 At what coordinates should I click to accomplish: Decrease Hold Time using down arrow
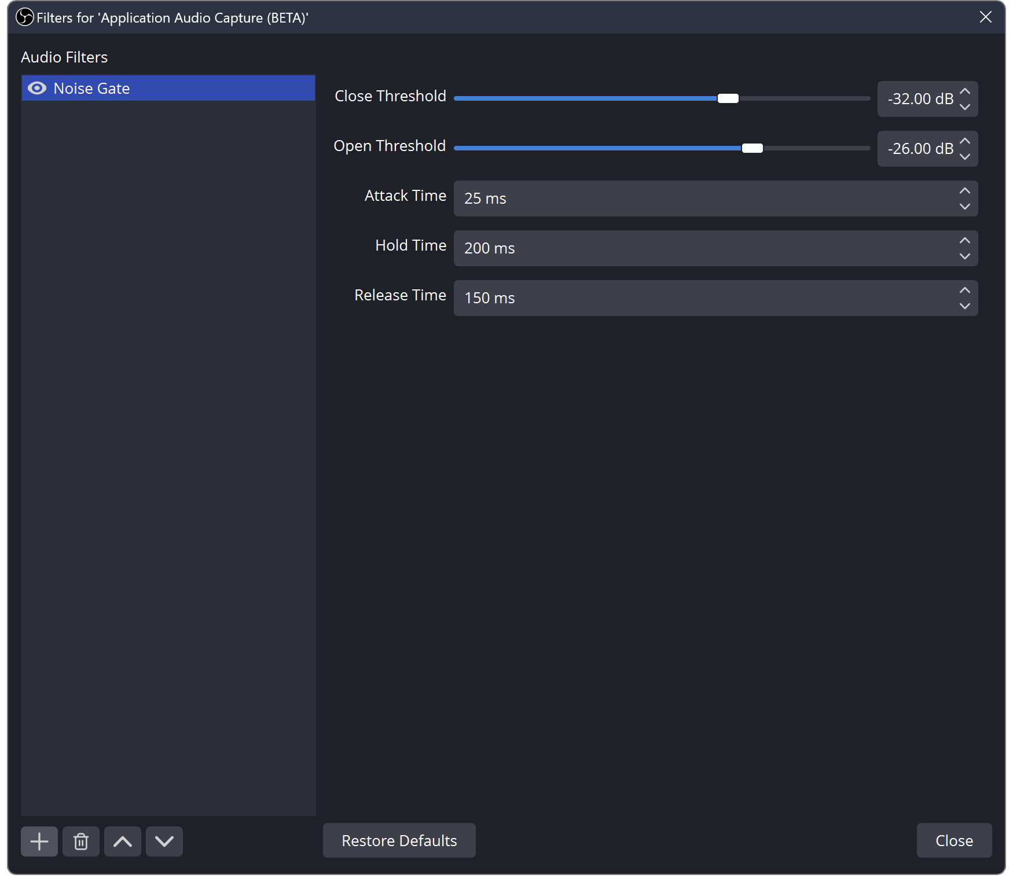pyautogui.click(x=964, y=256)
